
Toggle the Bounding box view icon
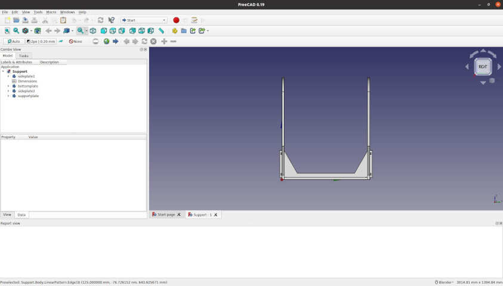pyautogui.click(x=38, y=31)
